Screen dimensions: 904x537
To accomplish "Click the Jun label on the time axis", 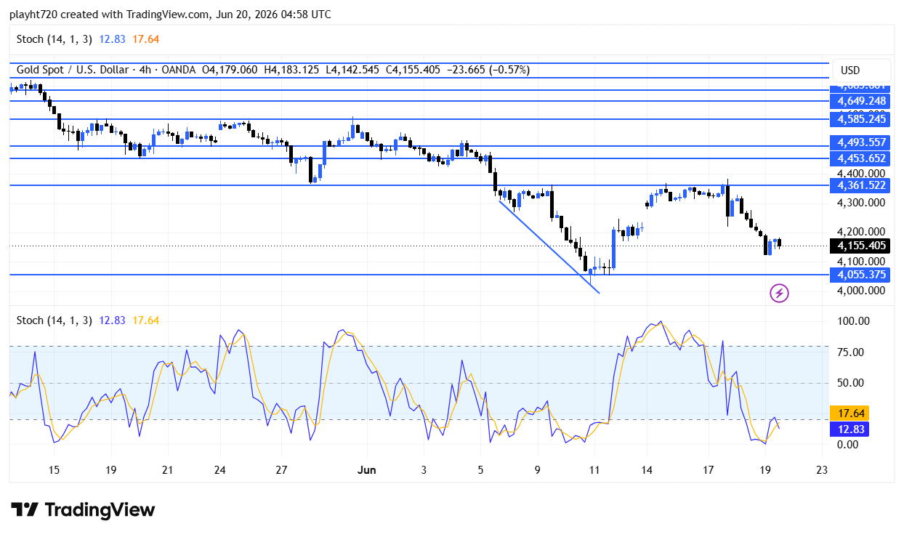I will click(x=367, y=470).
